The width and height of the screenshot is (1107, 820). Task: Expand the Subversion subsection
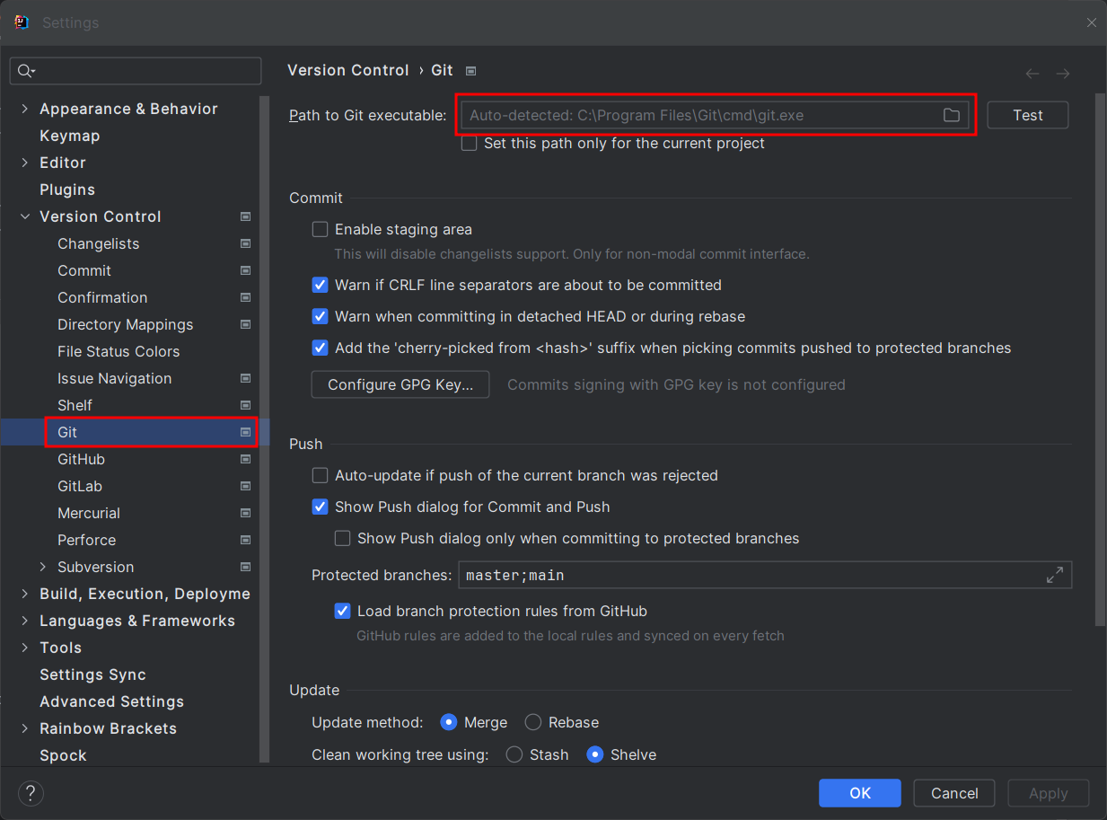42,567
